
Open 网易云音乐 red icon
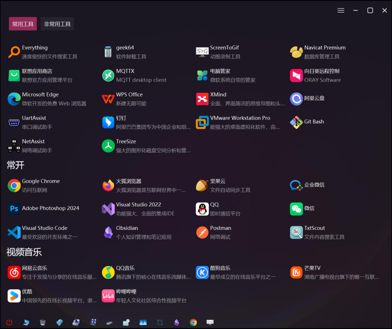tap(14, 272)
